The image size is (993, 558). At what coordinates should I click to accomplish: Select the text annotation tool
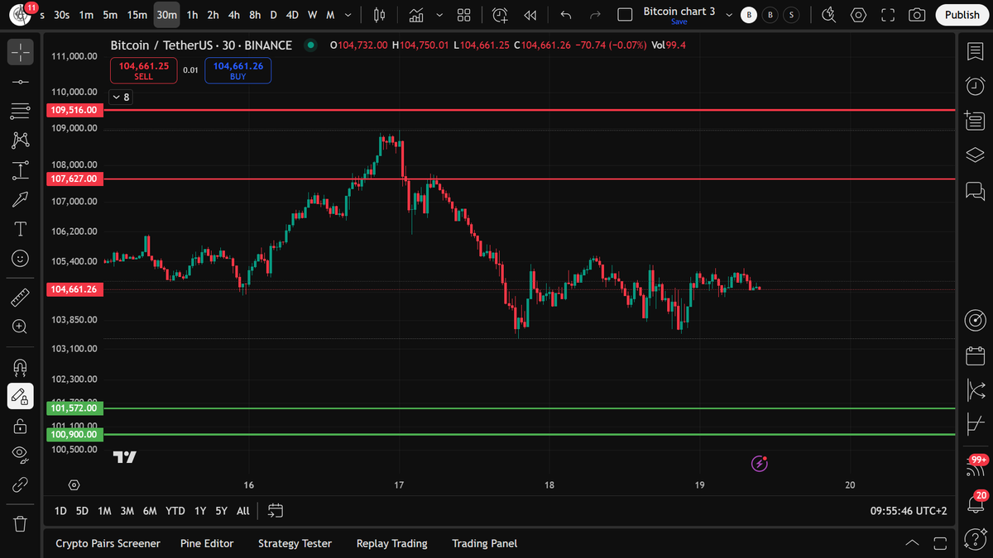(x=21, y=229)
